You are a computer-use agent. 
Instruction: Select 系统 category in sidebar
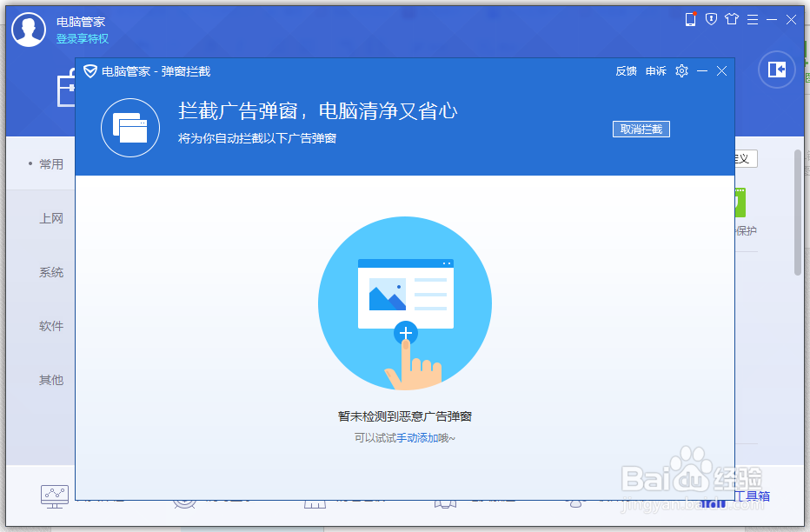click(x=51, y=272)
